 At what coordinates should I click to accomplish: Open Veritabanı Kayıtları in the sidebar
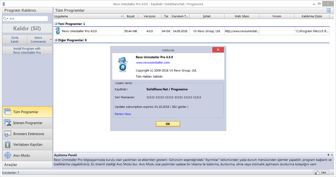coord(27,145)
